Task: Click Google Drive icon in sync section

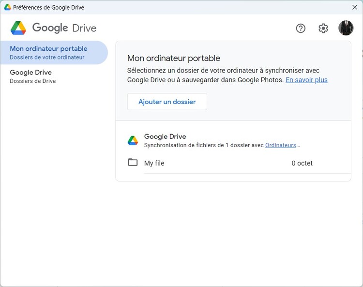Action: click(133, 140)
